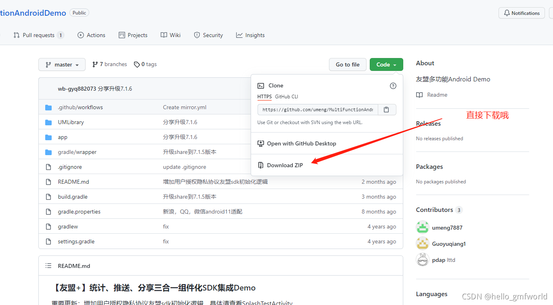The width and height of the screenshot is (553, 305).
Task: Open the Releases heading link
Action: point(428,124)
